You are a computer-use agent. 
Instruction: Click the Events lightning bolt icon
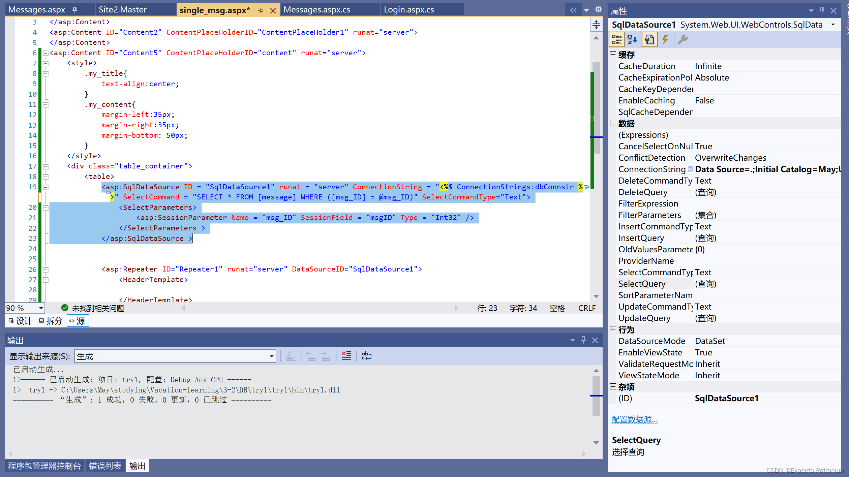point(665,39)
